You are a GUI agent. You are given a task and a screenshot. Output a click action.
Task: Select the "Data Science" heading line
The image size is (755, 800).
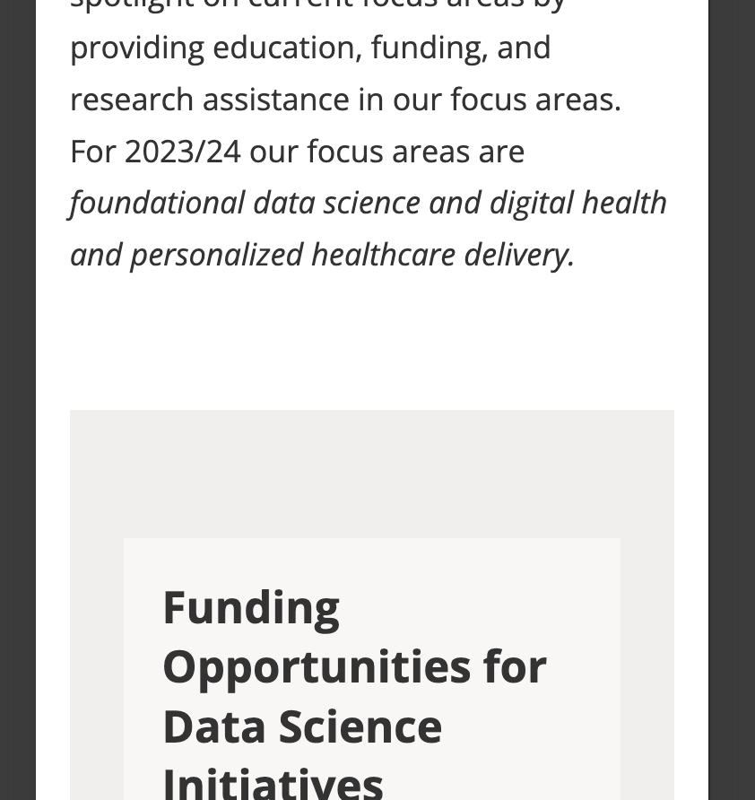click(x=302, y=726)
